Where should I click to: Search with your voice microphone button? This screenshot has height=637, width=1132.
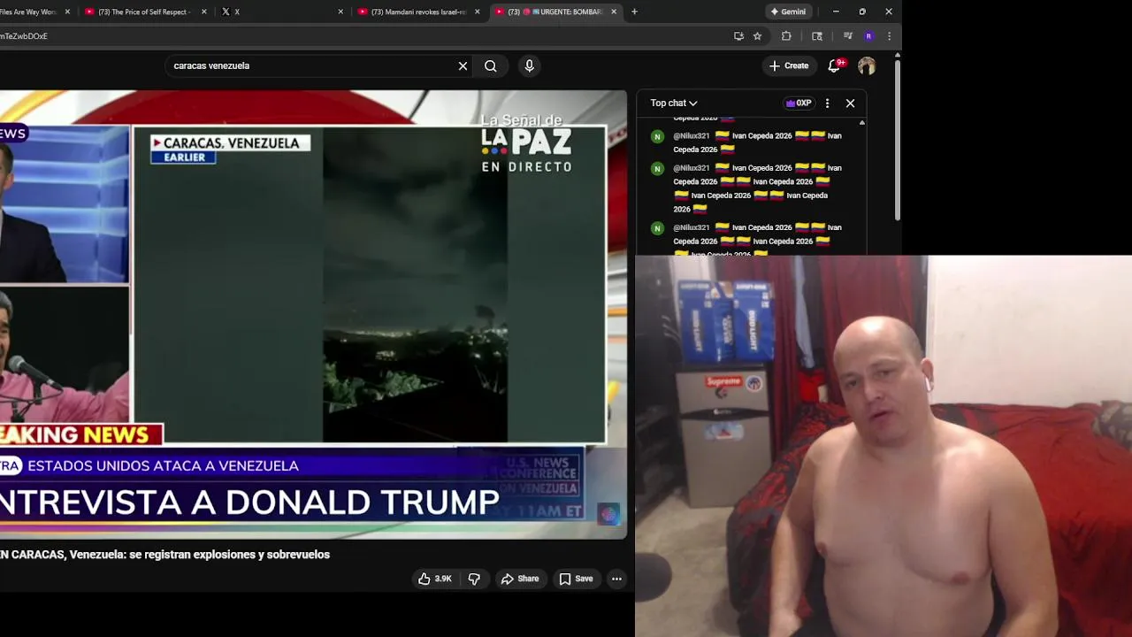pyautogui.click(x=529, y=65)
